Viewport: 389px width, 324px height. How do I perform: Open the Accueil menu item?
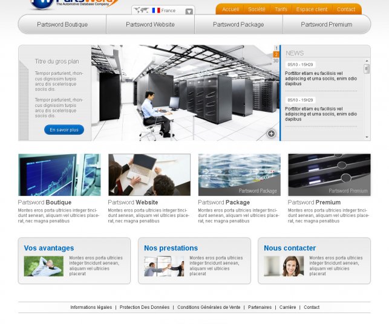click(230, 10)
